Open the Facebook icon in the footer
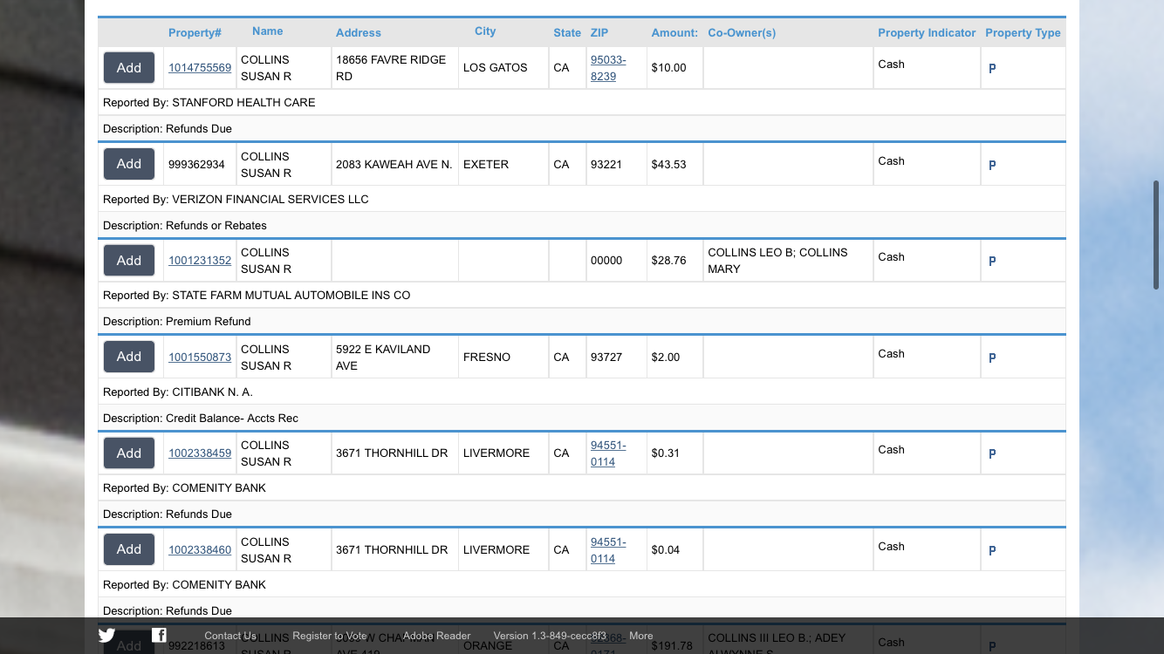This screenshot has width=1164, height=654. click(159, 635)
